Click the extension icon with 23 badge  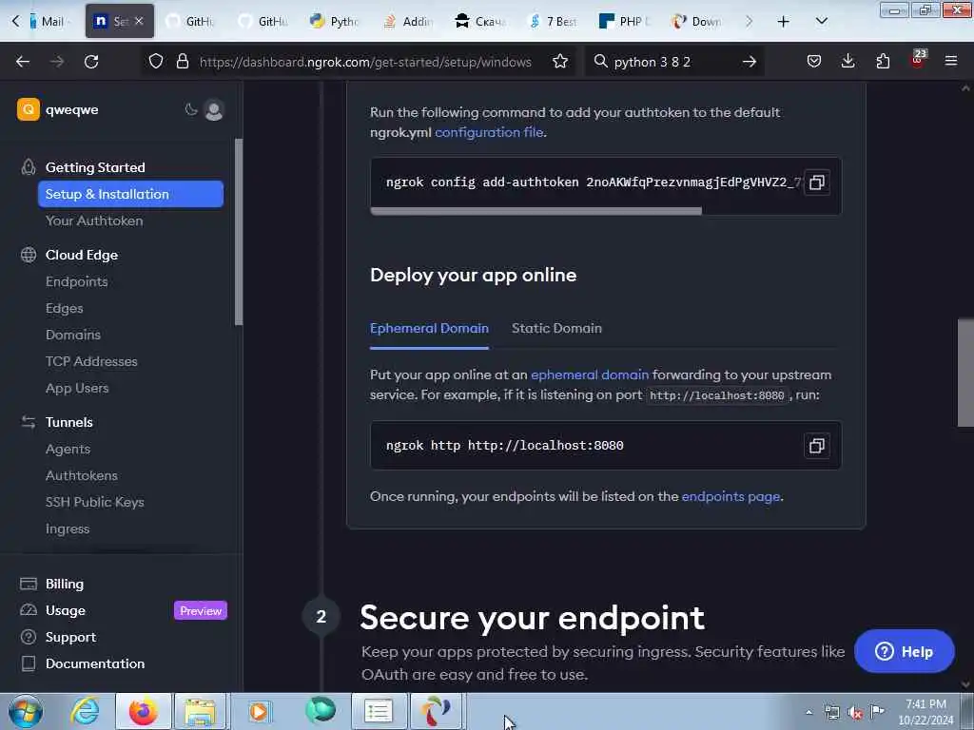(918, 60)
